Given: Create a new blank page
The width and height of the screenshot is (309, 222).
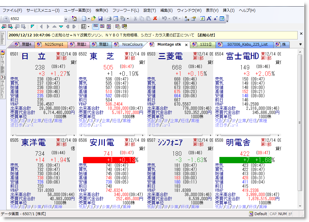Looking at the screenshot, I should [84, 18].
